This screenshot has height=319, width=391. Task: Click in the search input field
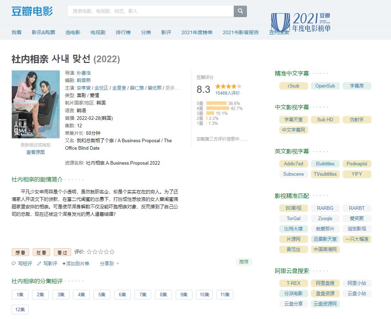tap(150, 11)
